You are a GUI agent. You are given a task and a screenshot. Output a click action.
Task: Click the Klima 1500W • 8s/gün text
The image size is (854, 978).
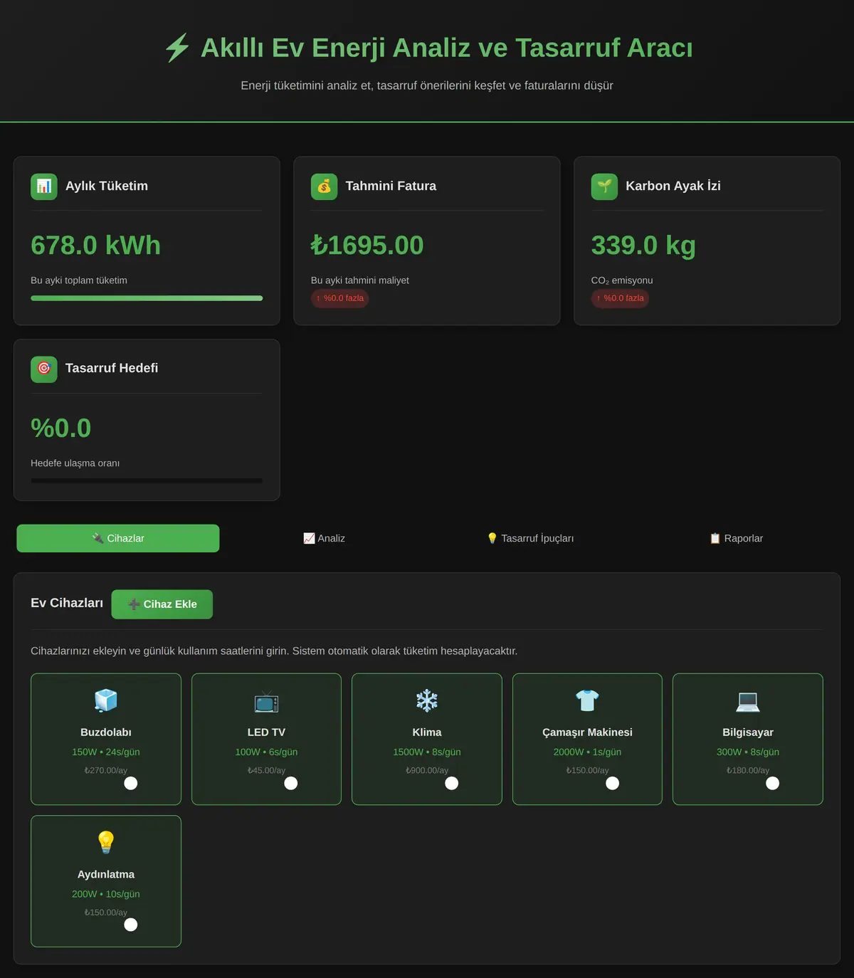pyautogui.click(x=427, y=752)
